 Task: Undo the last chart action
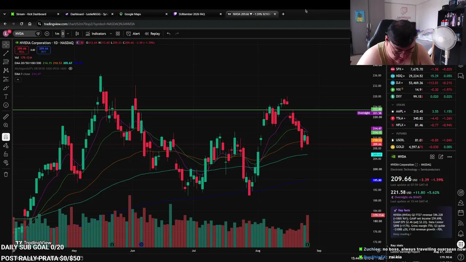tap(168, 33)
